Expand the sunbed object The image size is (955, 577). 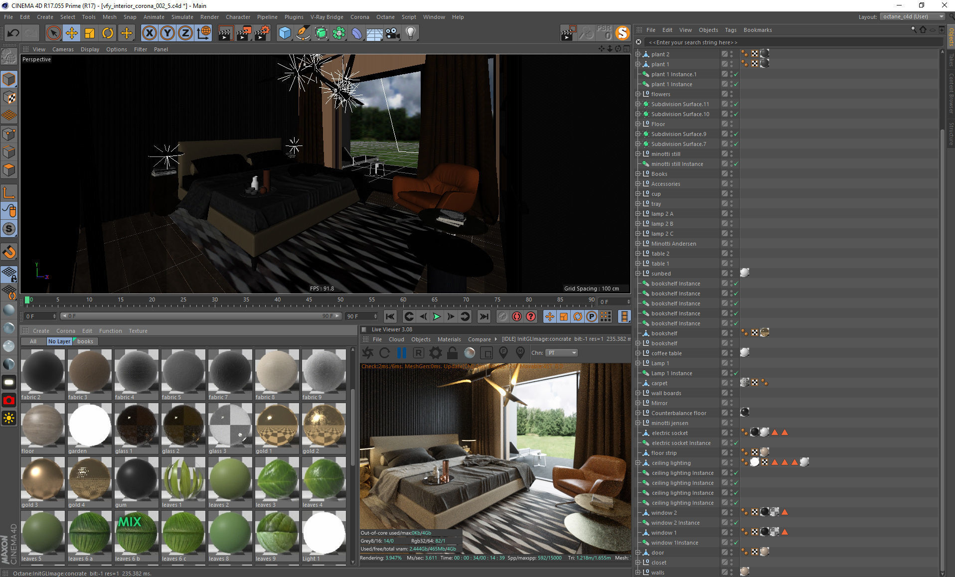[637, 273]
